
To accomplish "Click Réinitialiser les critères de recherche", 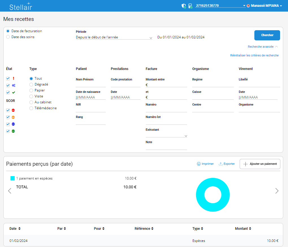I will [254, 55].
